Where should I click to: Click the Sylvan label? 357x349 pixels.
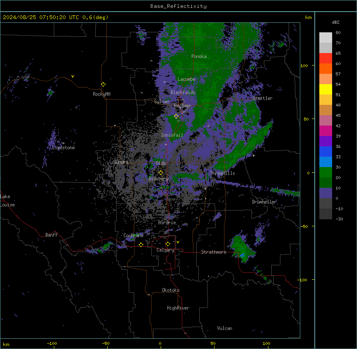coord(162,102)
